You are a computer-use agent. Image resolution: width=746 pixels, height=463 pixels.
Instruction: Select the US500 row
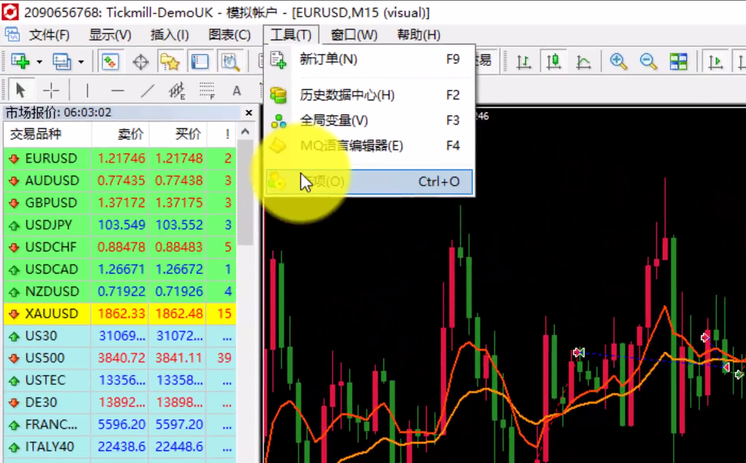pyautogui.click(x=120, y=358)
